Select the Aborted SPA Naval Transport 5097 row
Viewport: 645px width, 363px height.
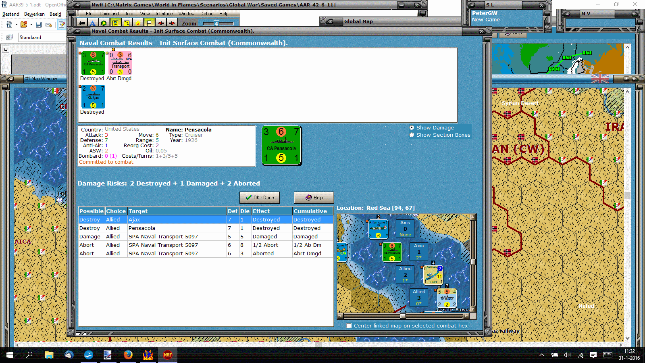tap(206, 254)
